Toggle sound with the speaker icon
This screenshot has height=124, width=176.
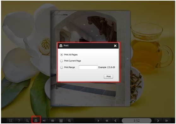pyautogui.click(x=44, y=121)
